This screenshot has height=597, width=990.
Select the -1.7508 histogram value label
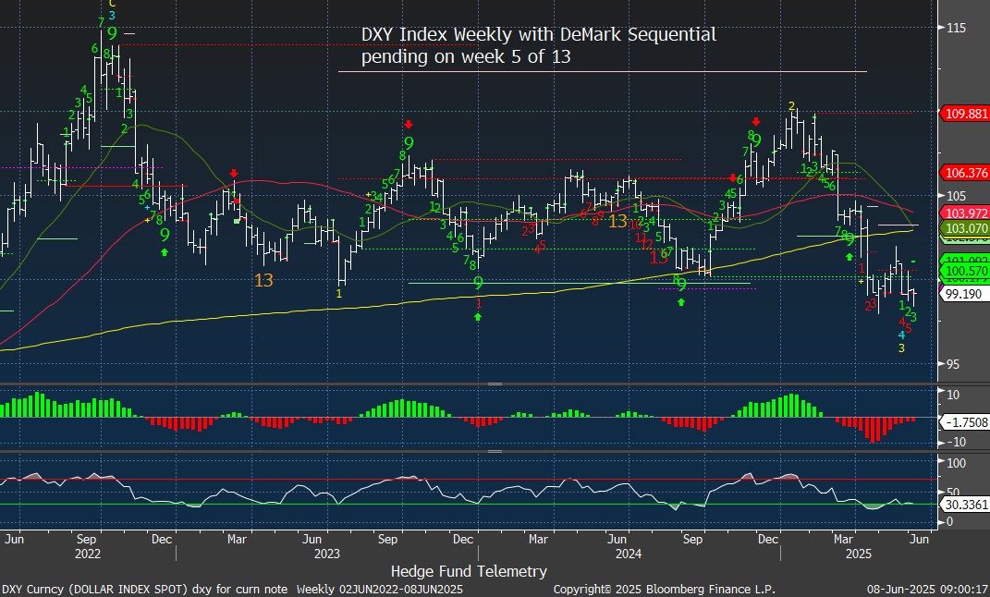point(964,421)
